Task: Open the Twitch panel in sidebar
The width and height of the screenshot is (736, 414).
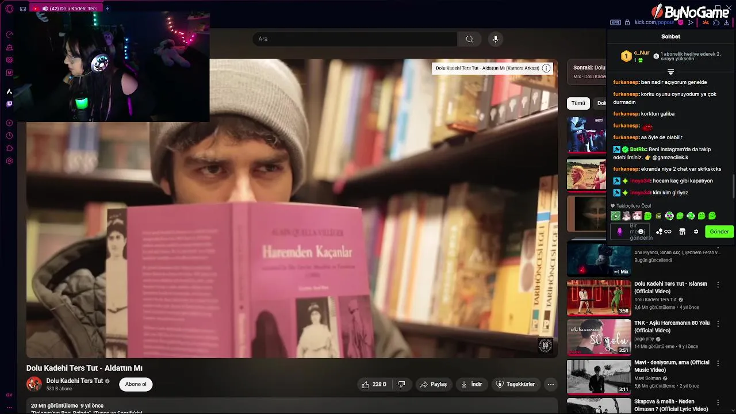Action: tap(9, 104)
